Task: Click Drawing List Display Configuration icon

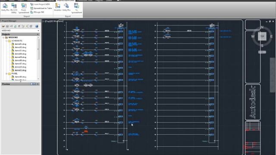Action: click(27, 26)
